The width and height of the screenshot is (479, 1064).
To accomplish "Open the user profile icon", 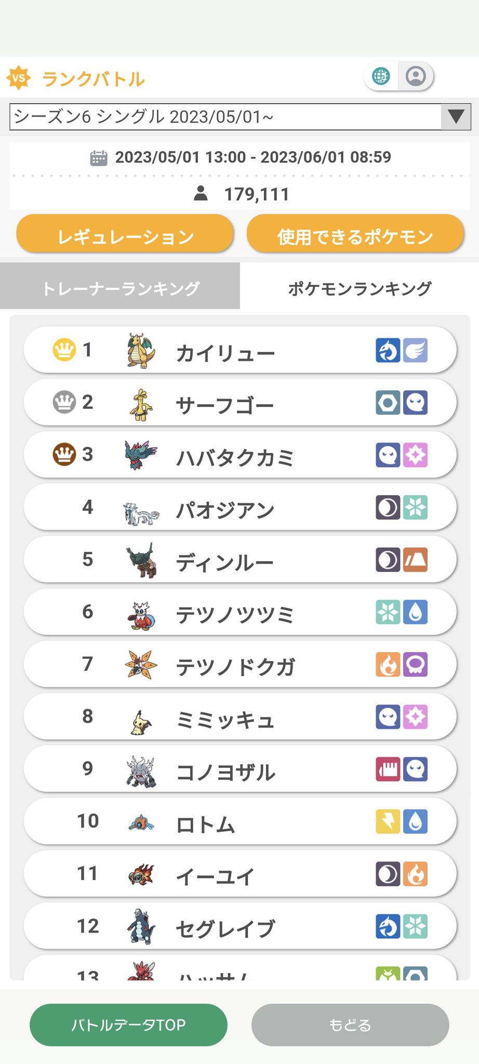I will 416,76.
